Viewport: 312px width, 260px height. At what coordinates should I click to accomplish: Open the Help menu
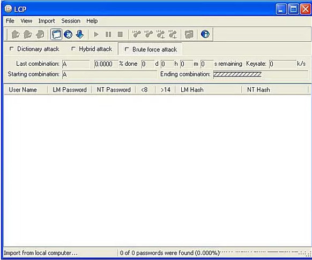[92, 21]
